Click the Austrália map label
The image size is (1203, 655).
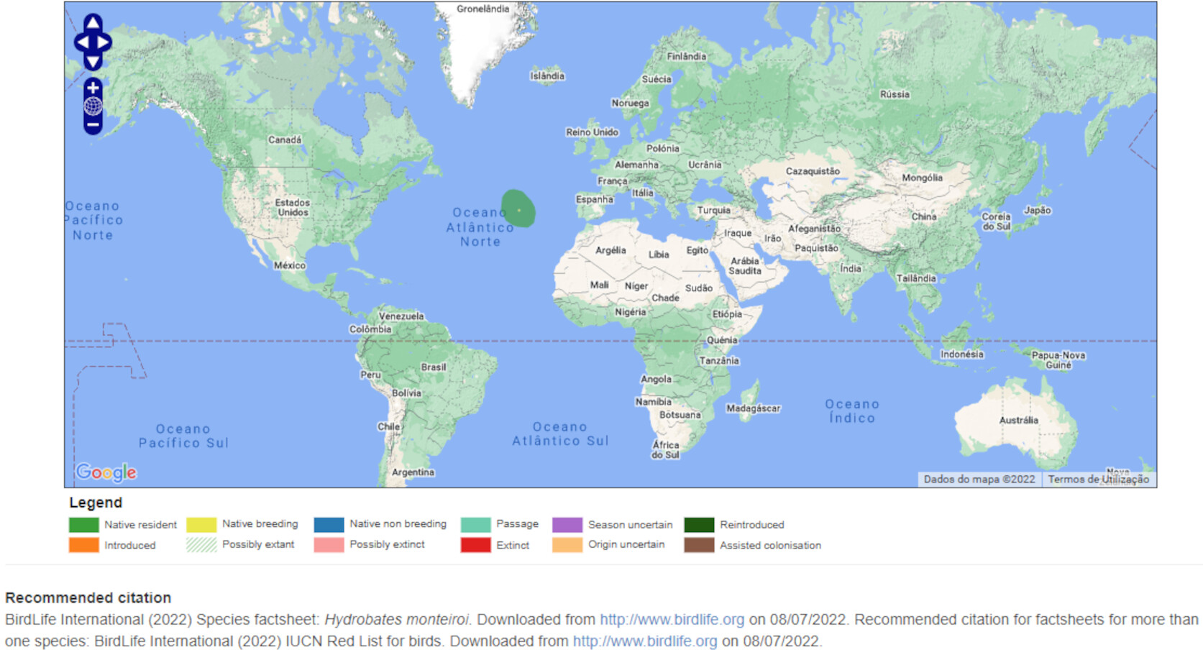point(1019,420)
